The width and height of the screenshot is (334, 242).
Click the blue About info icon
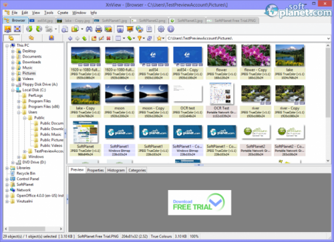pyautogui.click(x=170, y=29)
